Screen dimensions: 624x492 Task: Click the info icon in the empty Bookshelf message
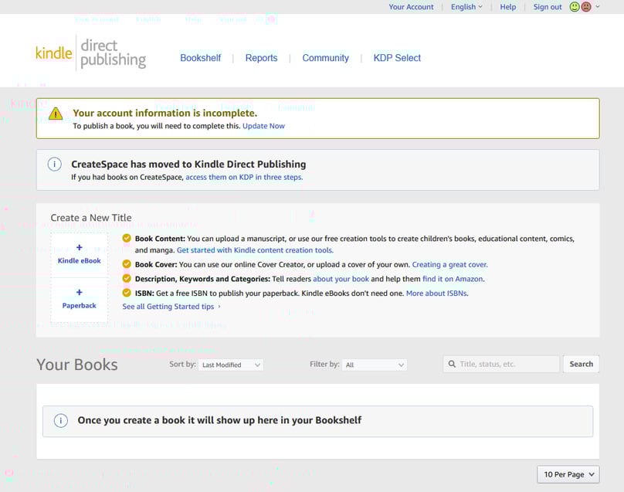click(60, 421)
